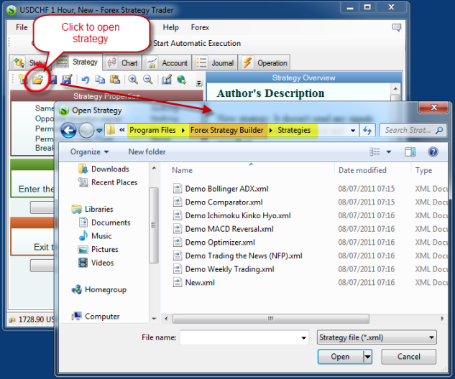
Task: Select Computer in navigation pane
Action: (x=96, y=317)
